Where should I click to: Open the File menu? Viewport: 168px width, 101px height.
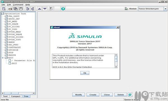[x=3, y=5]
